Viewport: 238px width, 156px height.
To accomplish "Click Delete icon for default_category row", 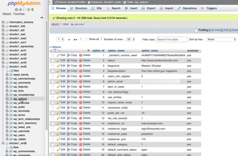I will pyautogui.click(x=80, y=144).
